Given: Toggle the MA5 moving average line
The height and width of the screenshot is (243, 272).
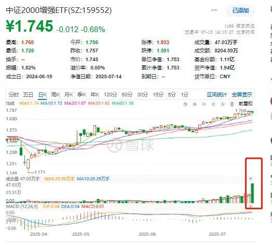Looking at the screenshot, I should pyautogui.click(x=29, y=103).
